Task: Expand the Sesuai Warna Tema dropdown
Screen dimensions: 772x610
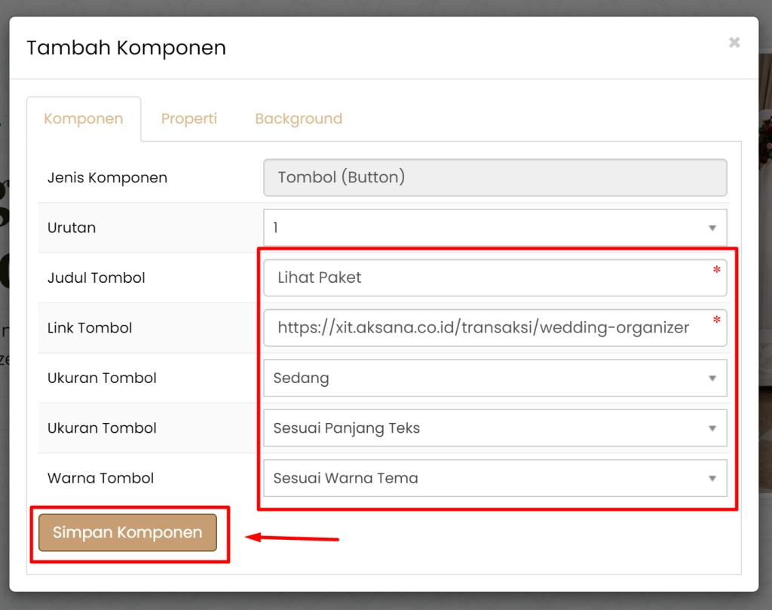Action: coord(495,478)
